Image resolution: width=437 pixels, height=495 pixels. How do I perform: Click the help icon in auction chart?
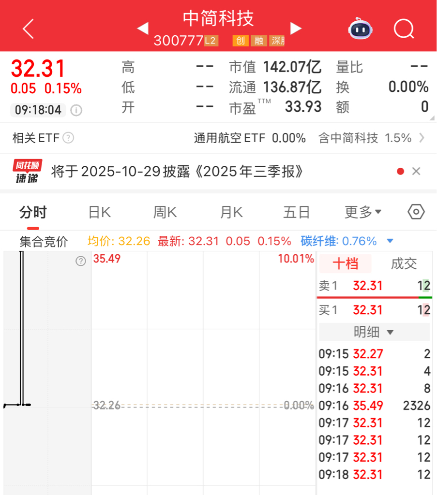click(81, 261)
